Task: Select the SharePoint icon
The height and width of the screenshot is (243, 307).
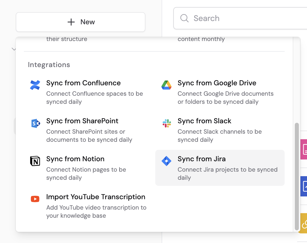Action: click(35, 123)
